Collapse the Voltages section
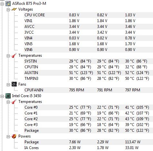 click(x=8, y=10)
